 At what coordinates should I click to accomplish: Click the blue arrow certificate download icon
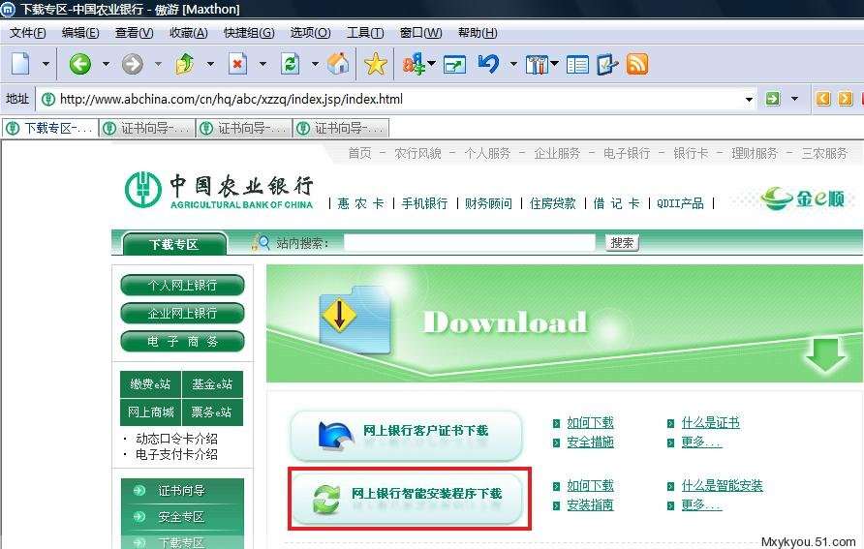[335, 436]
